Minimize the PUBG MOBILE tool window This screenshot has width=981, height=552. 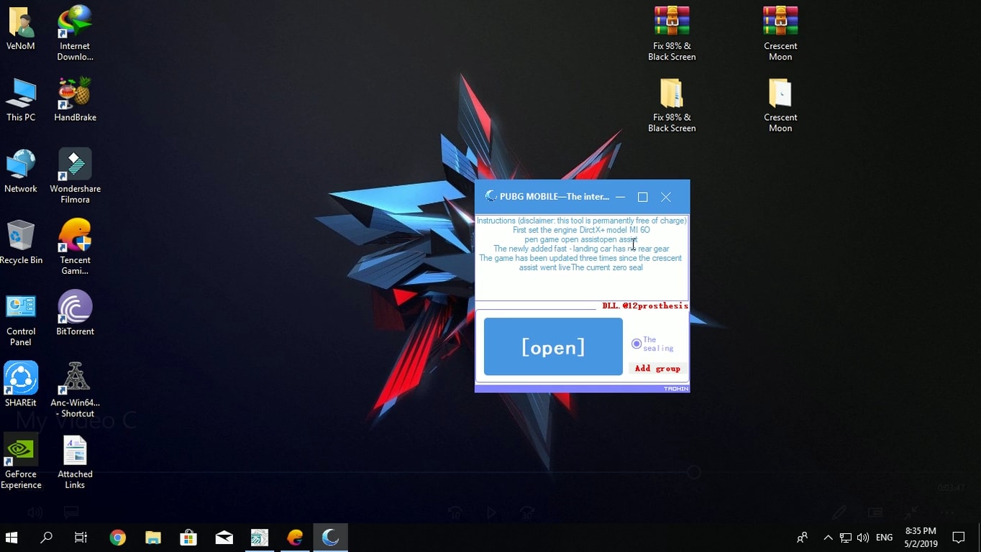tap(620, 197)
